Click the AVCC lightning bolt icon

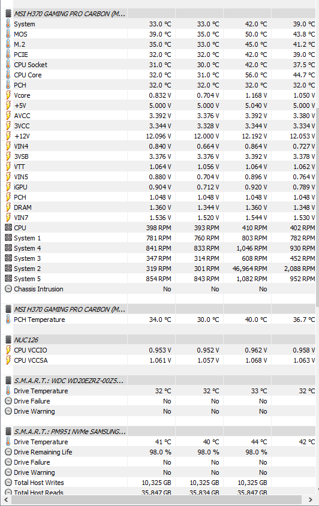pos(8,116)
